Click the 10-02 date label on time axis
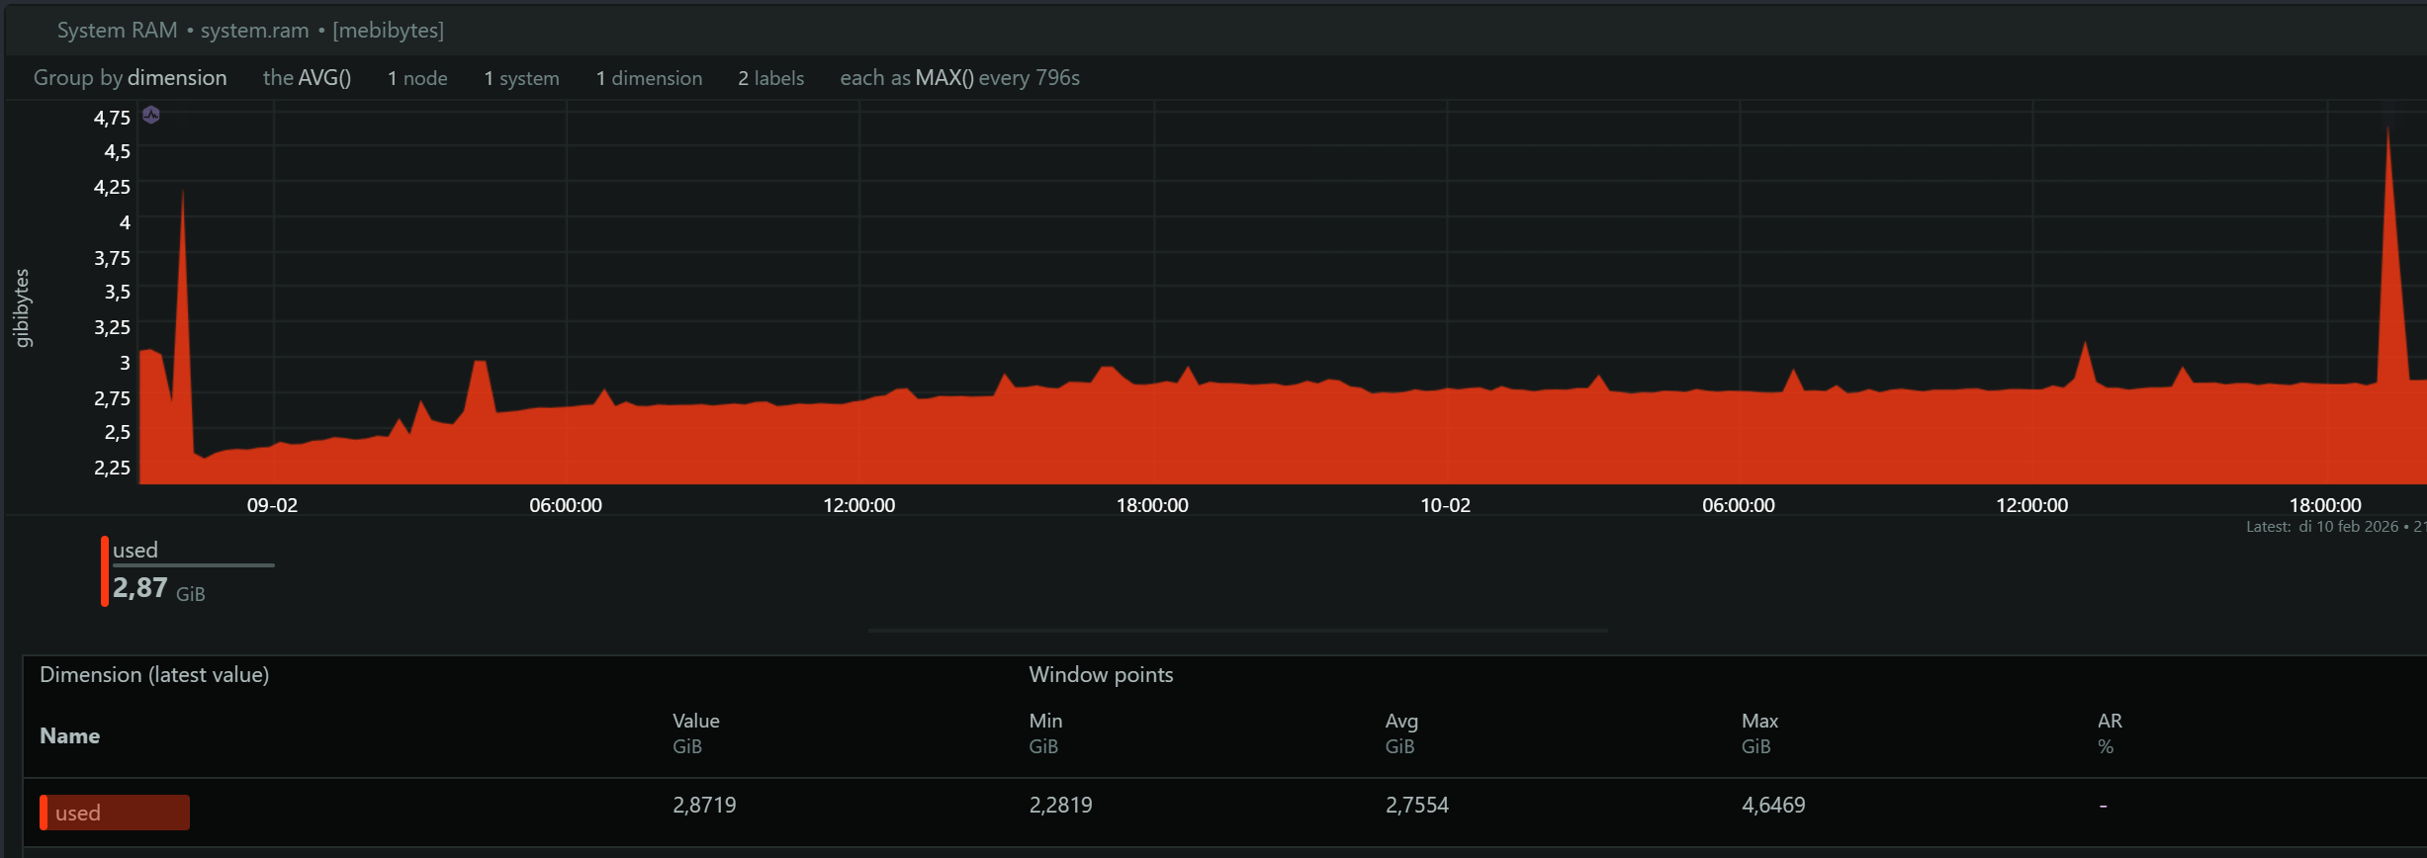The height and width of the screenshot is (858, 2427). pos(1445,505)
